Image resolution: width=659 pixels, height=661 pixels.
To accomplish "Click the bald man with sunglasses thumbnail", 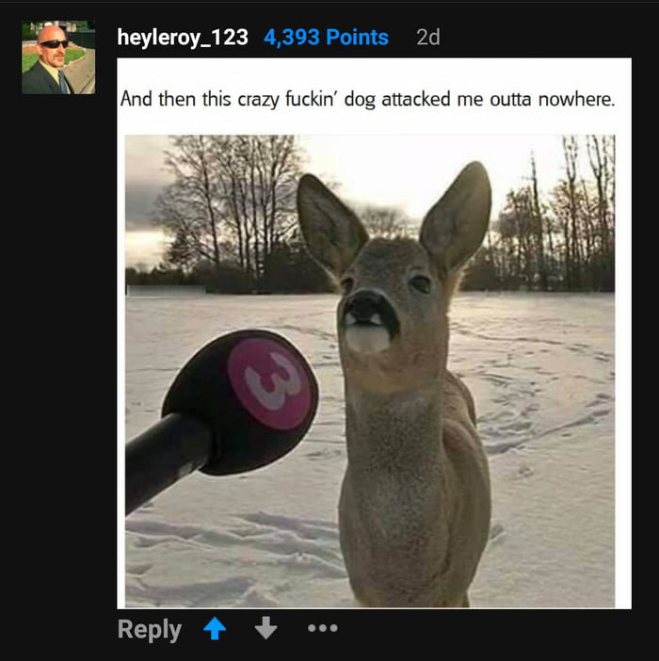I will [58, 57].
